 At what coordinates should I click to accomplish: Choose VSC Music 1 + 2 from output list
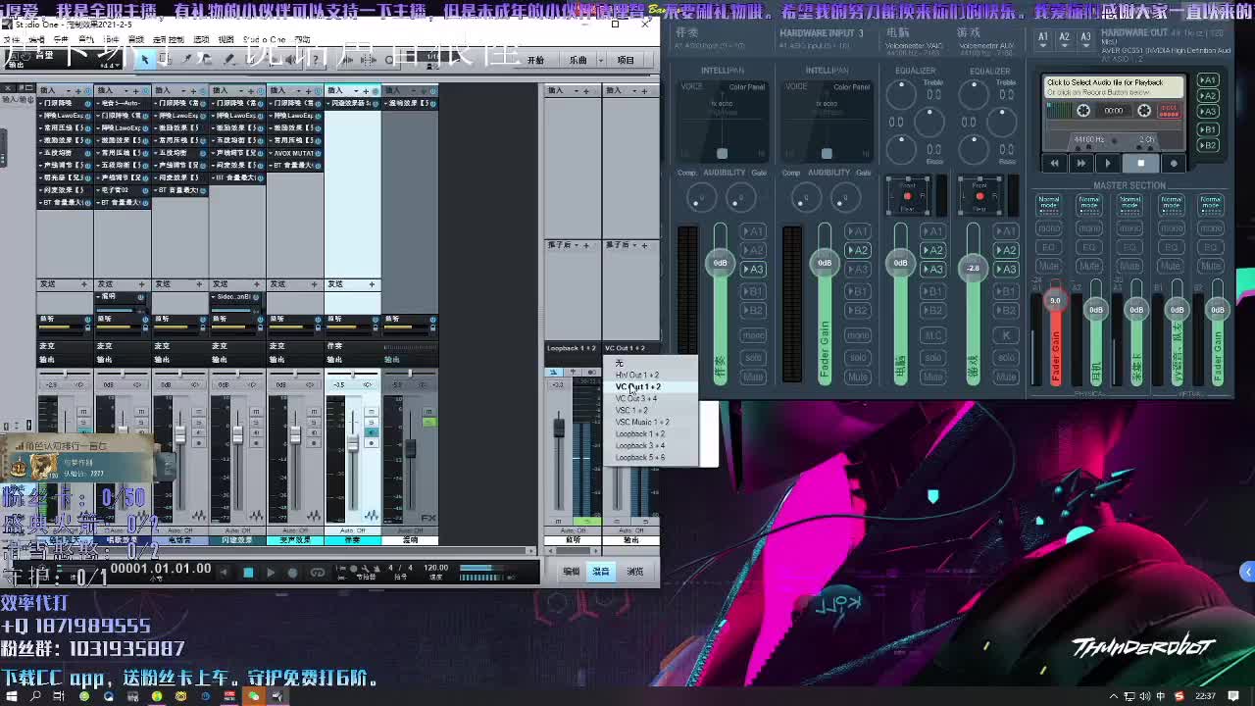point(642,423)
